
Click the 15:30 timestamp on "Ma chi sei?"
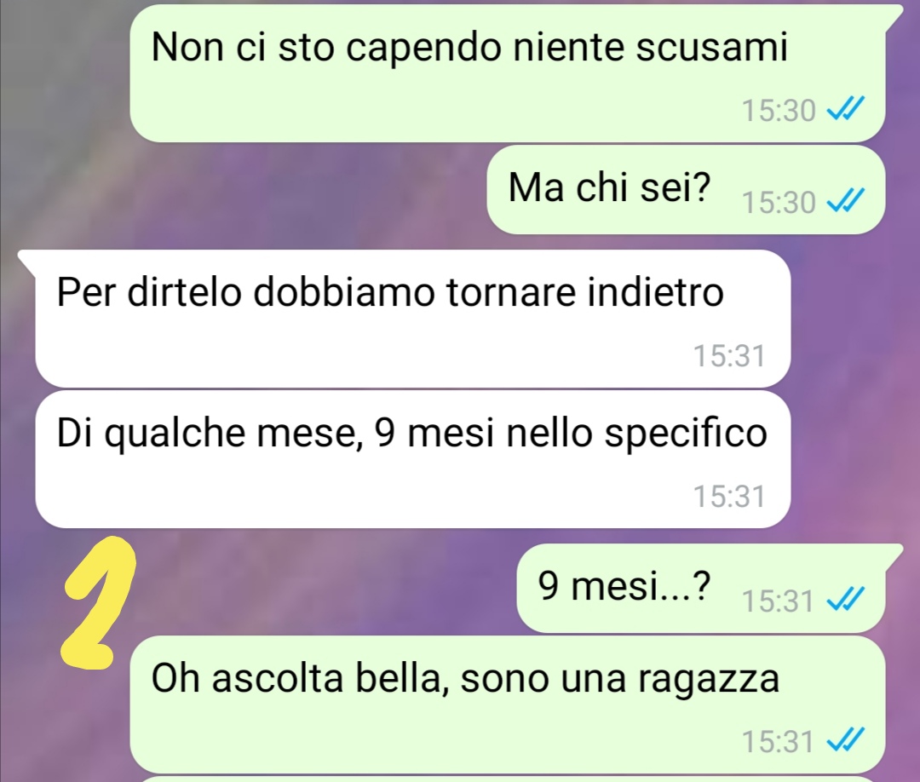779,203
